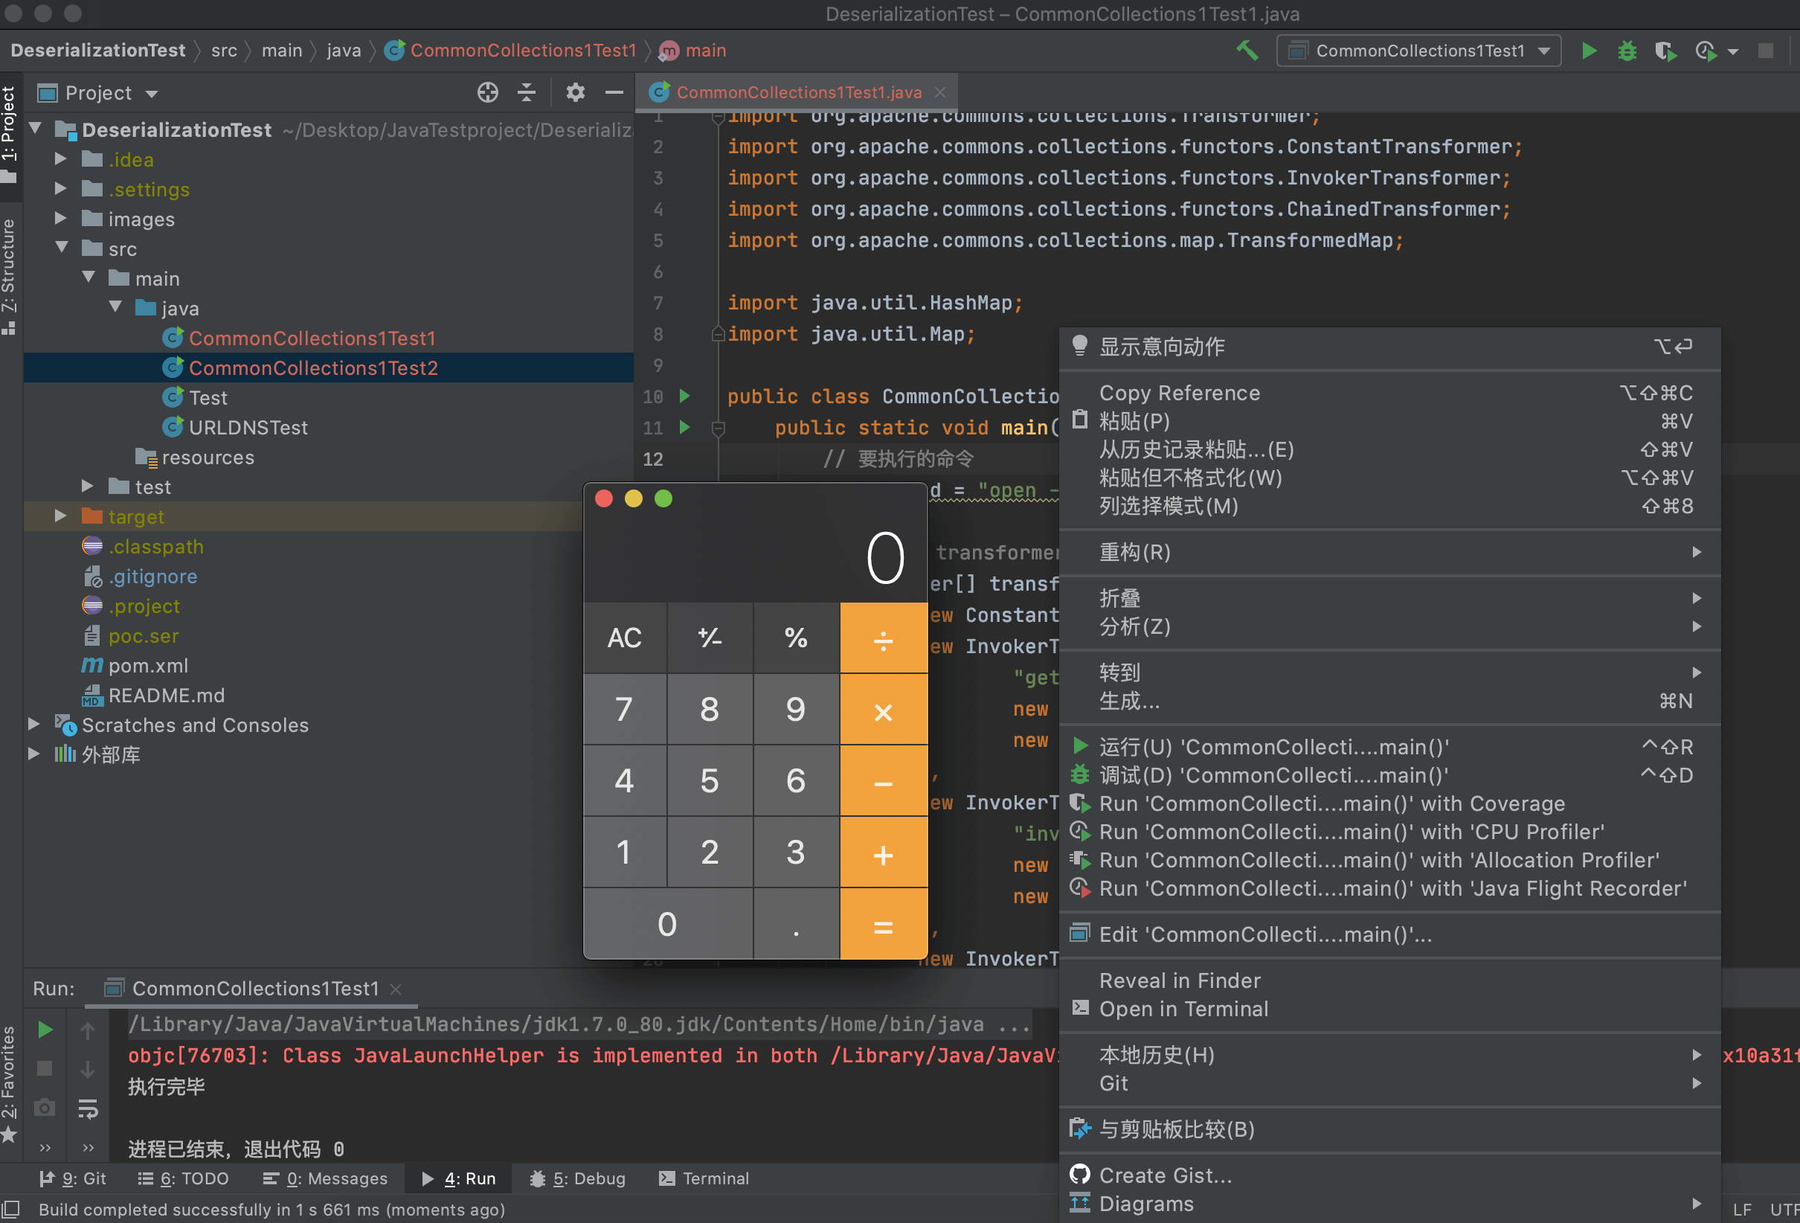Start debugging with the toolbar bug icon
Viewport: 1800px width, 1223px height.
click(1627, 51)
